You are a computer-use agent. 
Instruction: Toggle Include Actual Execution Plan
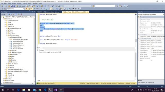(54, 9)
